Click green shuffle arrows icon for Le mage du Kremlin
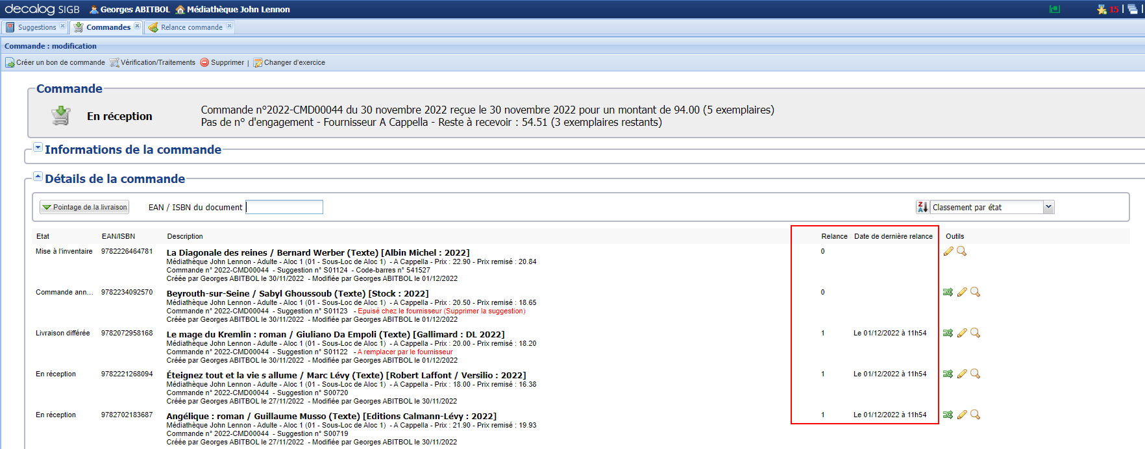This screenshot has height=449, width=1145. [948, 333]
